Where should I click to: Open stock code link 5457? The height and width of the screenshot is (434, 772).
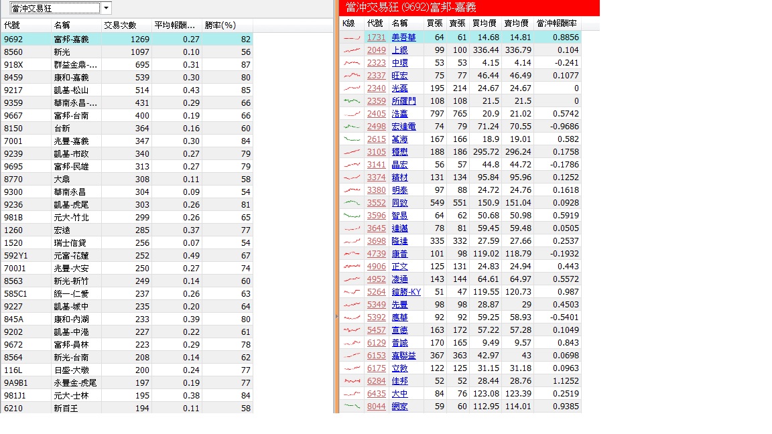click(376, 330)
